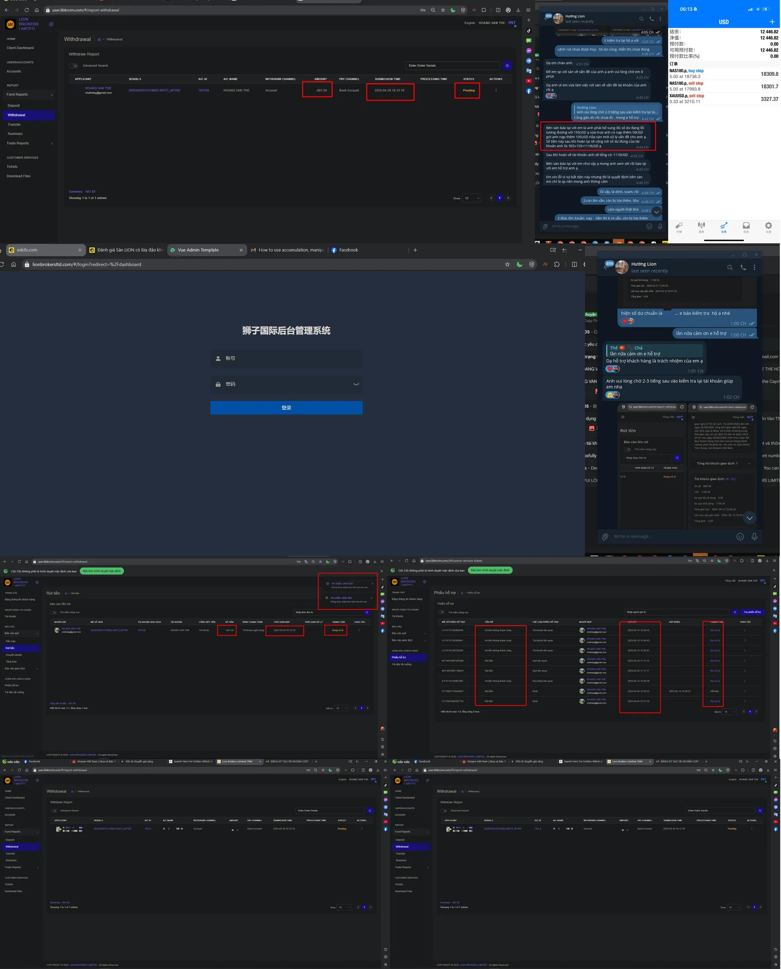This screenshot has width=781, height=969.
Task: Expand Trade Reports in topmost Lion Brokers sidebar
Action: point(29,143)
